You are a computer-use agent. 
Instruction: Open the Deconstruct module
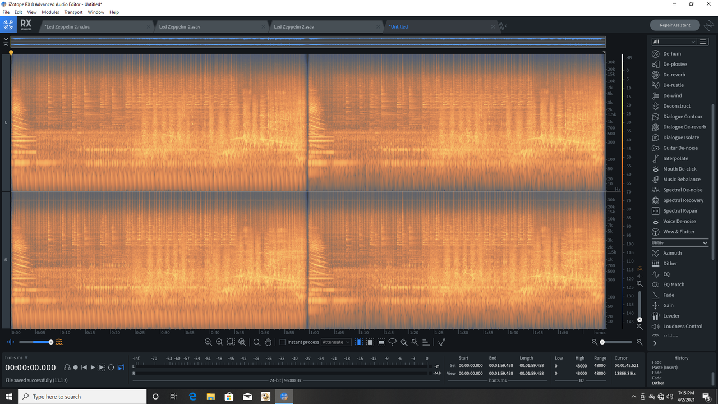tap(680, 106)
